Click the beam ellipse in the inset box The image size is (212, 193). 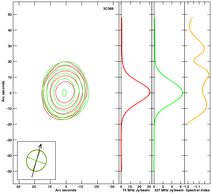click(36, 160)
